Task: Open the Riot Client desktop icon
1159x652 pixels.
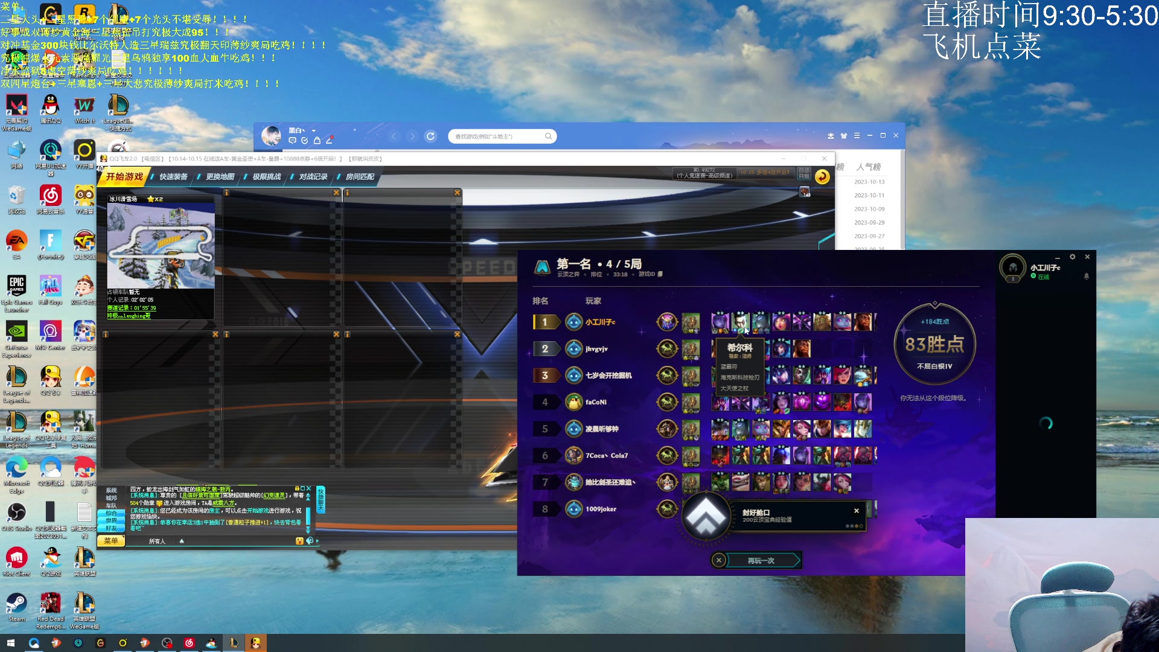Action: 16,562
